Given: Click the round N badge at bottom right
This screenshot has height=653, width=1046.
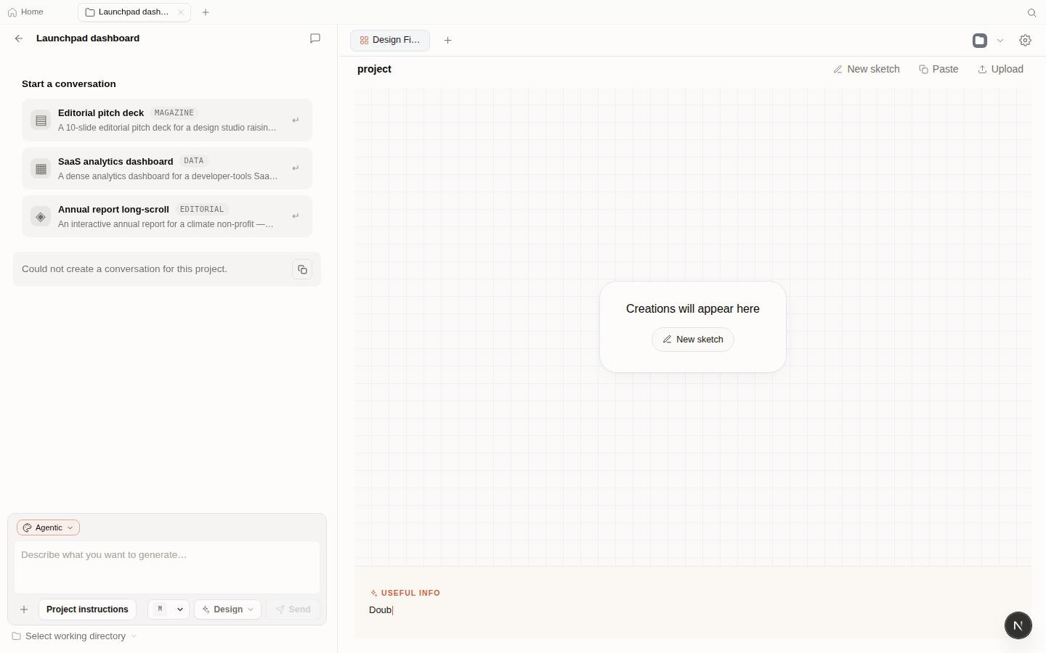Looking at the screenshot, I should coord(1018,625).
